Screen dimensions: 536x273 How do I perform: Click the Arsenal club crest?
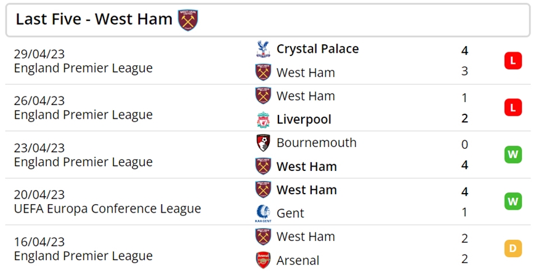click(x=263, y=260)
